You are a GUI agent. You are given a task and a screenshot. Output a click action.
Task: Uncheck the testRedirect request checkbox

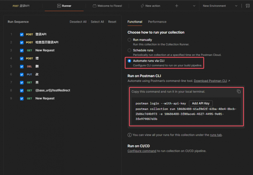coord(22,90)
